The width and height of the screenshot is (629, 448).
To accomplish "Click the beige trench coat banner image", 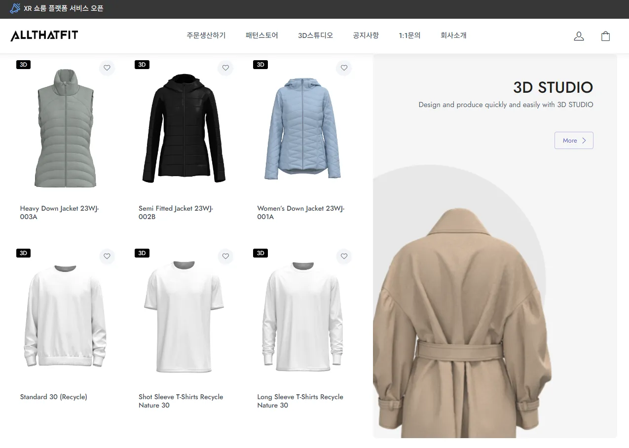I will [x=462, y=323].
